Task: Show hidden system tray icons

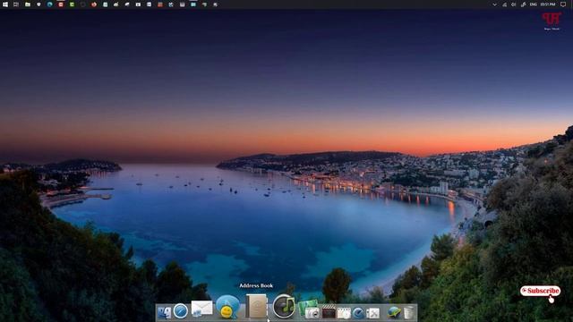Action: click(494, 4)
